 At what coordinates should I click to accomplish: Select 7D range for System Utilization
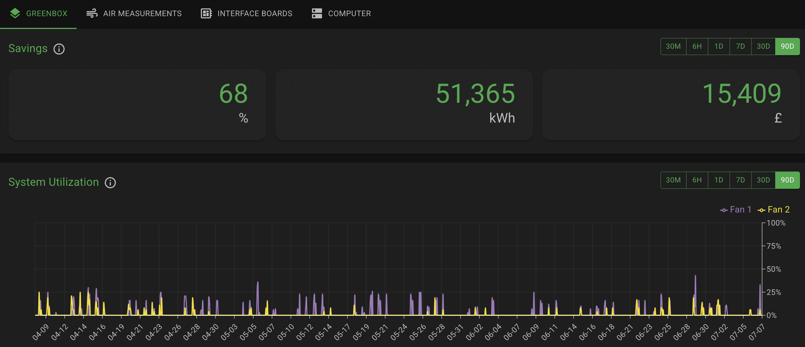740,180
